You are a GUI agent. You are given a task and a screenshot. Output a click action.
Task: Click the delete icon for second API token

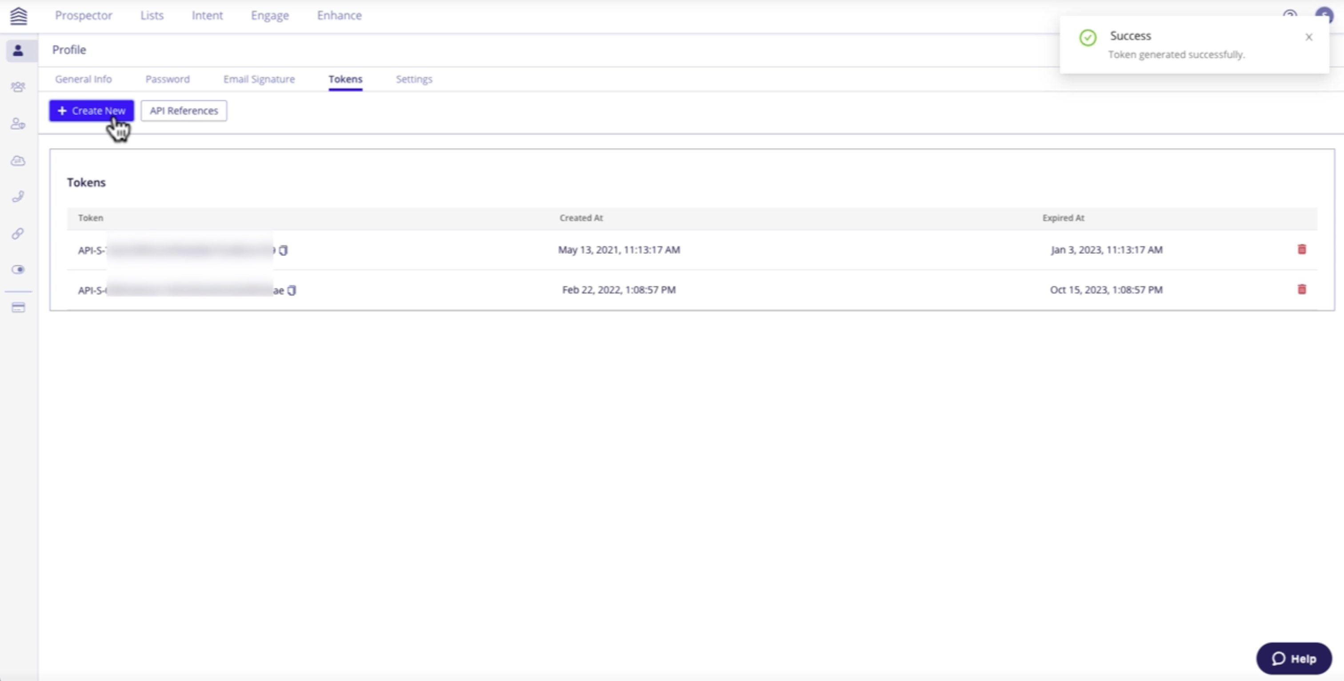[x=1302, y=289]
